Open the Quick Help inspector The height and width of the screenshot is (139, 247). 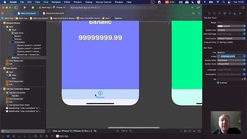220,14
